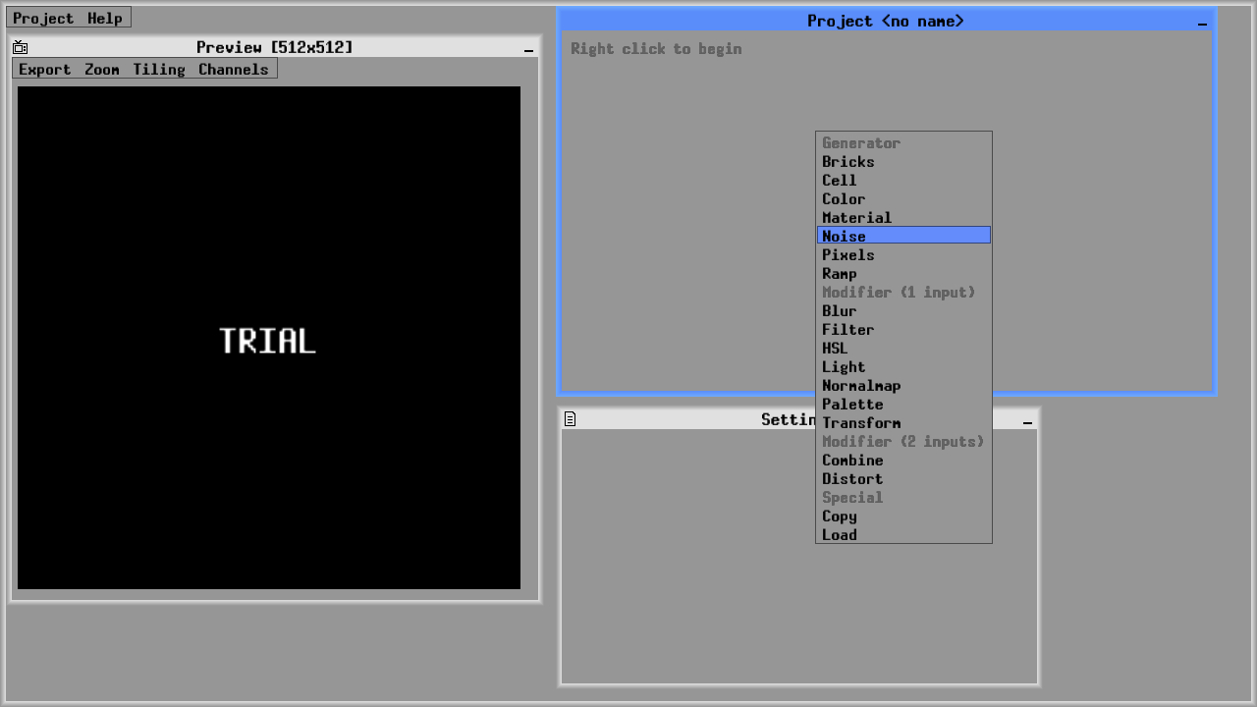
Task: Choose Copy under Special
Action: [903, 516]
